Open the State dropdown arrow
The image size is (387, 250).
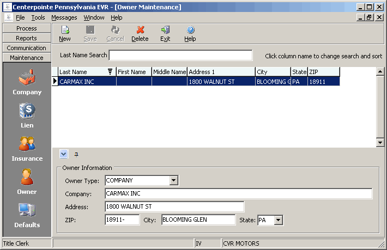click(x=279, y=220)
